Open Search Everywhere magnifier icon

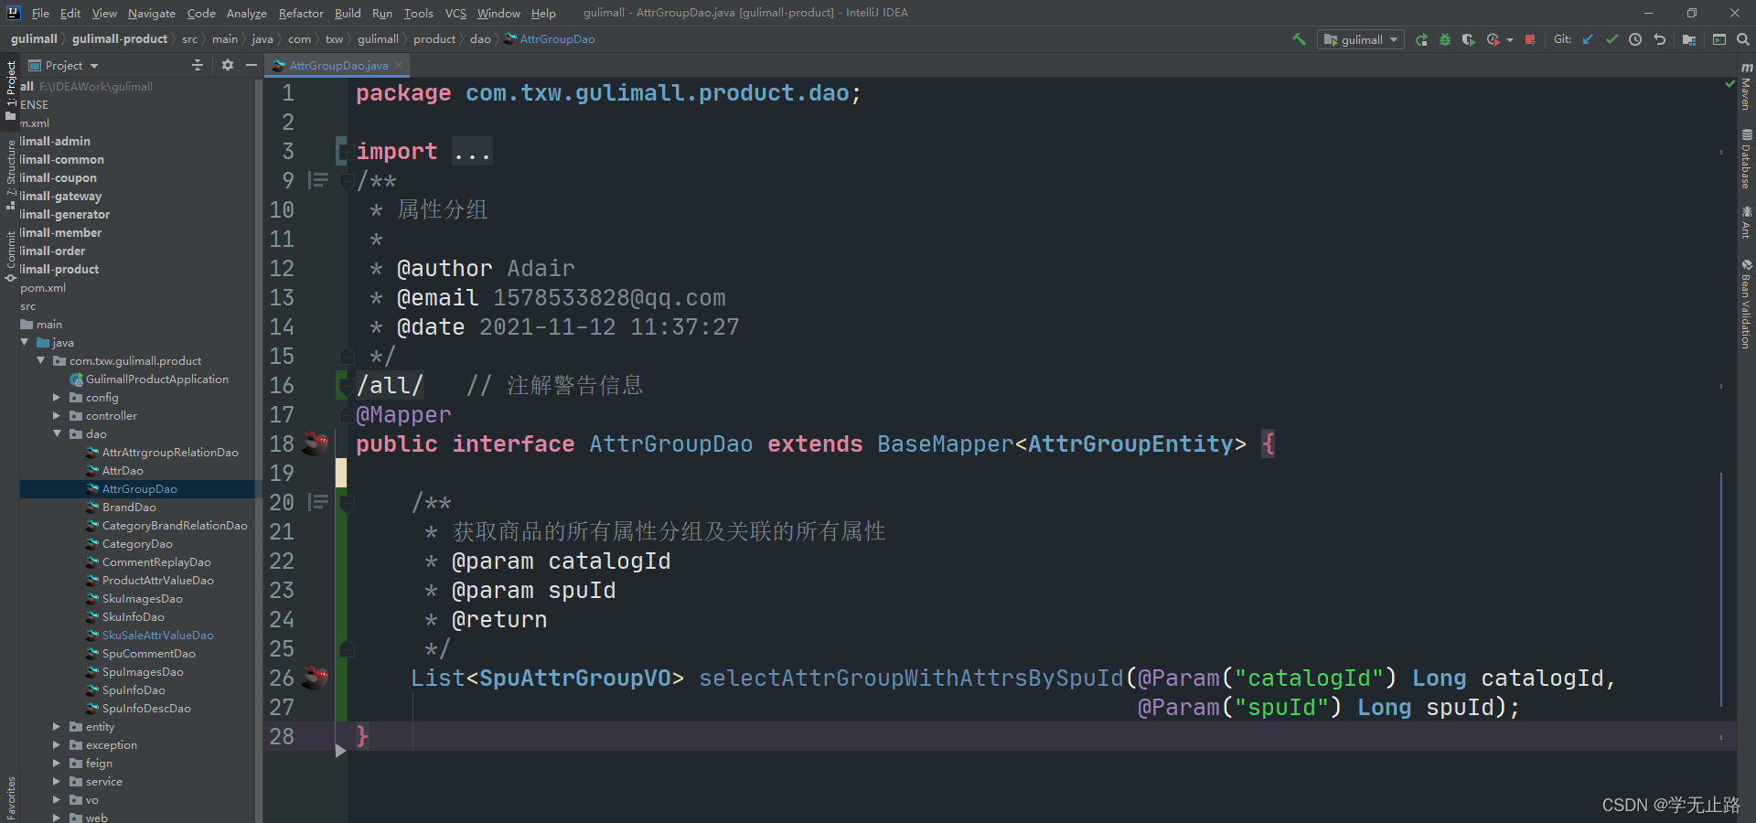click(x=1743, y=39)
